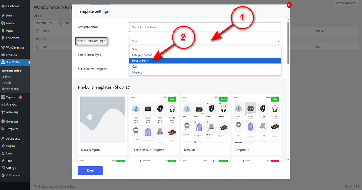The height and width of the screenshot is (190, 362).
Task: Click the WooCommerce logo icon
Action: 3,48
